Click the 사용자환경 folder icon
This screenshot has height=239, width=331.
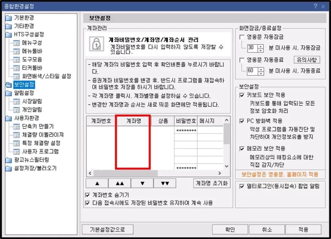point(8,118)
